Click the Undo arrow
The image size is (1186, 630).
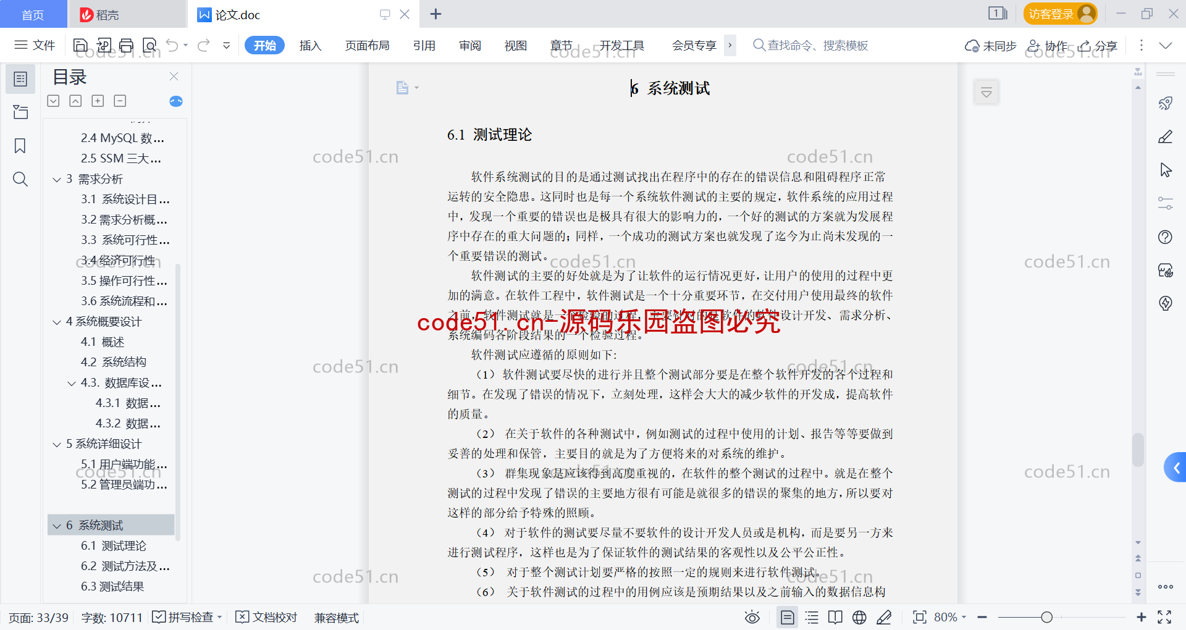coord(172,45)
